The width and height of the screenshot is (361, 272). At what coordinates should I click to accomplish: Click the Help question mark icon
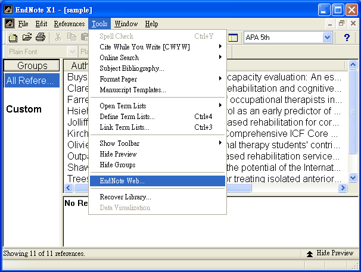pyautogui.click(x=347, y=37)
